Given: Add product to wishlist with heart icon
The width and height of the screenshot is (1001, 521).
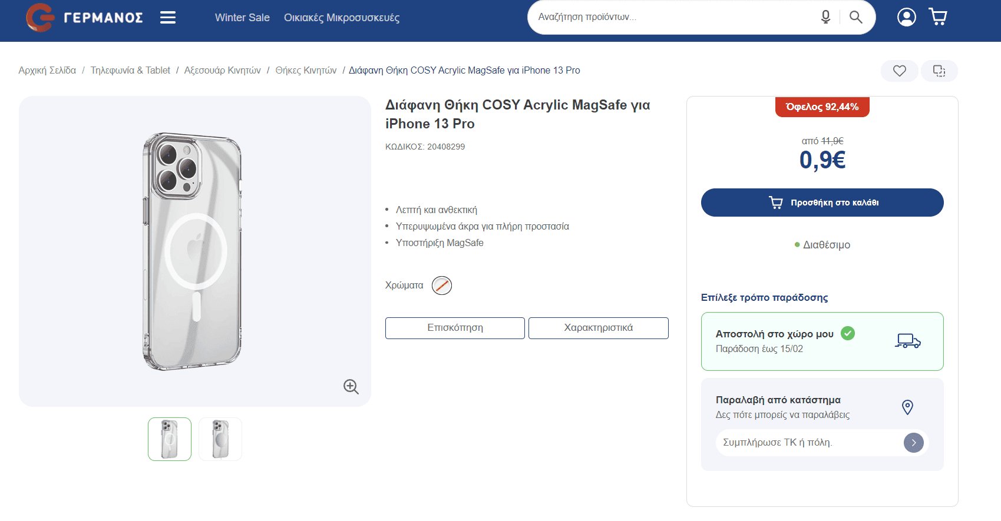Looking at the screenshot, I should pyautogui.click(x=900, y=71).
